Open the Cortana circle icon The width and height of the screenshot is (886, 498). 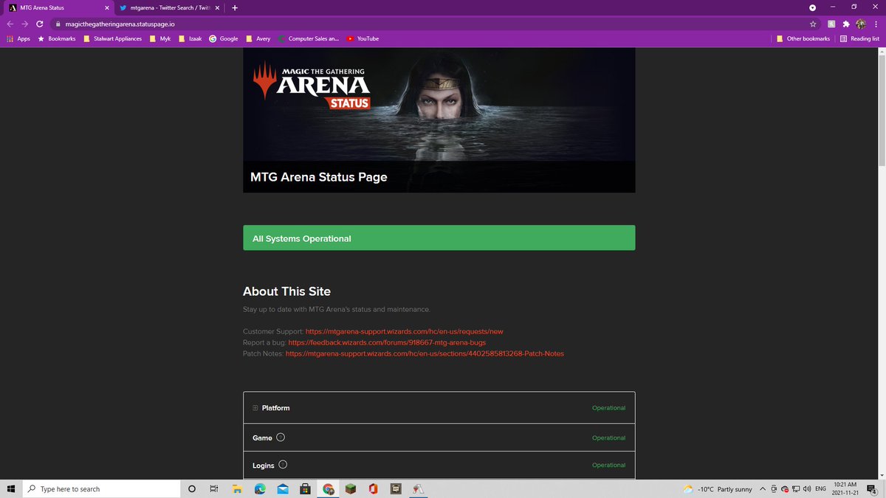pyautogui.click(x=192, y=489)
